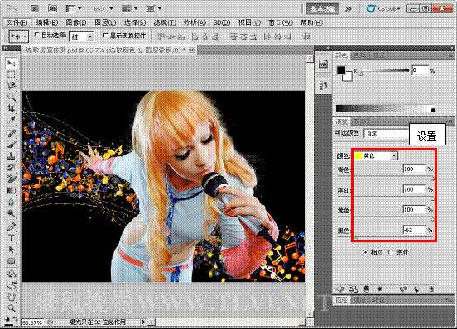Screen dimensions: 457x329
Task: Select the Rectangular Marquee tool
Action: pos(12,74)
